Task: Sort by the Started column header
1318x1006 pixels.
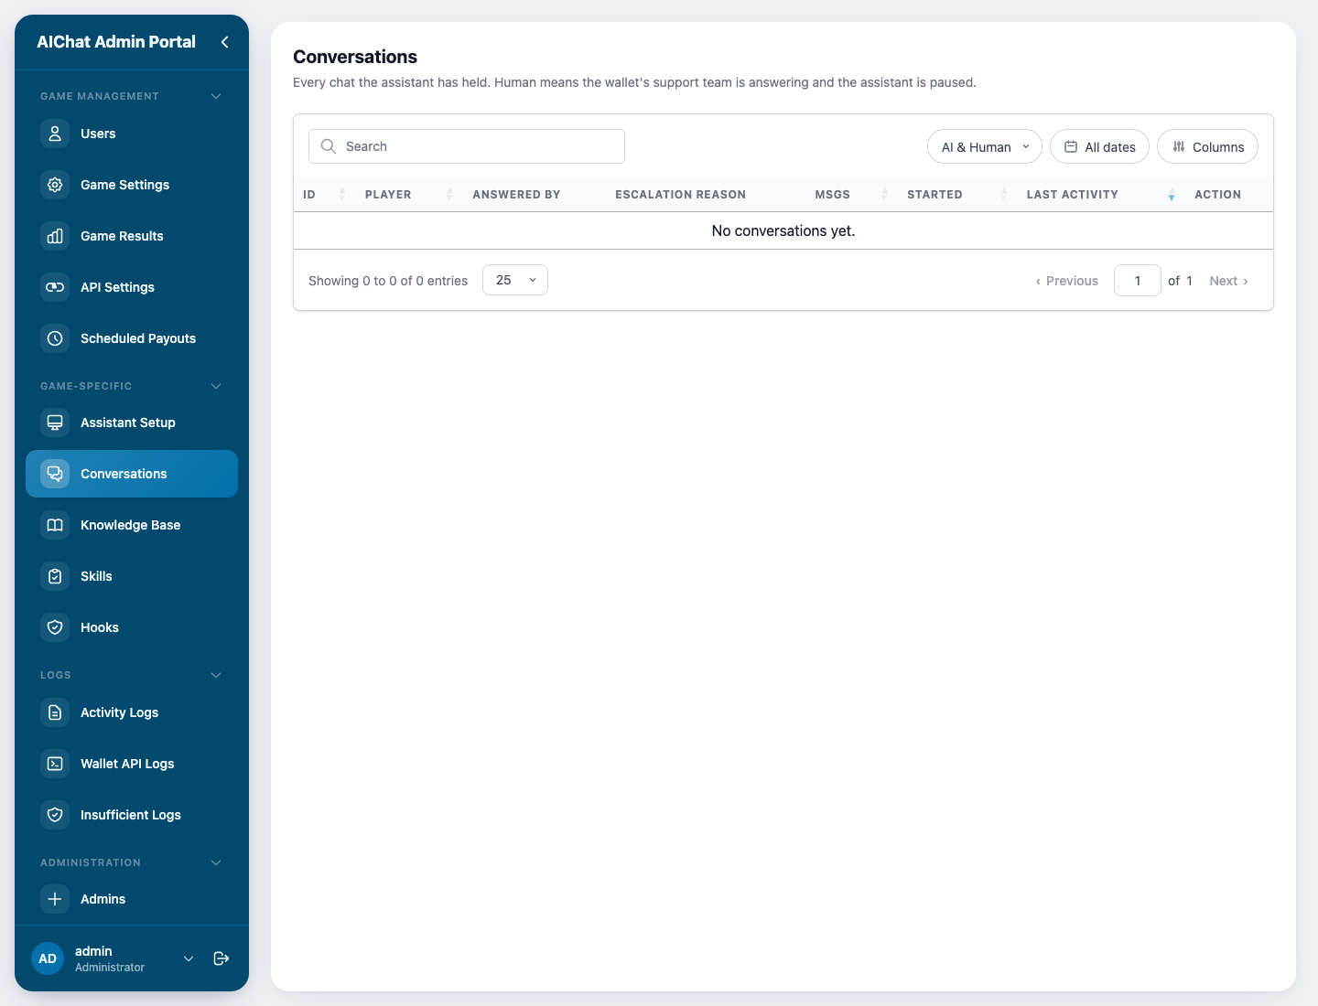Action: click(x=957, y=195)
